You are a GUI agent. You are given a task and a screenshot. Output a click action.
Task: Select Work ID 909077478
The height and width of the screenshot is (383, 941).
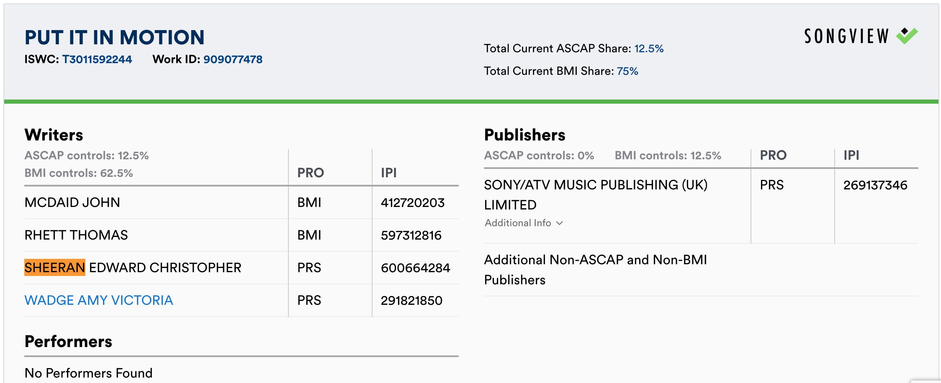233,59
